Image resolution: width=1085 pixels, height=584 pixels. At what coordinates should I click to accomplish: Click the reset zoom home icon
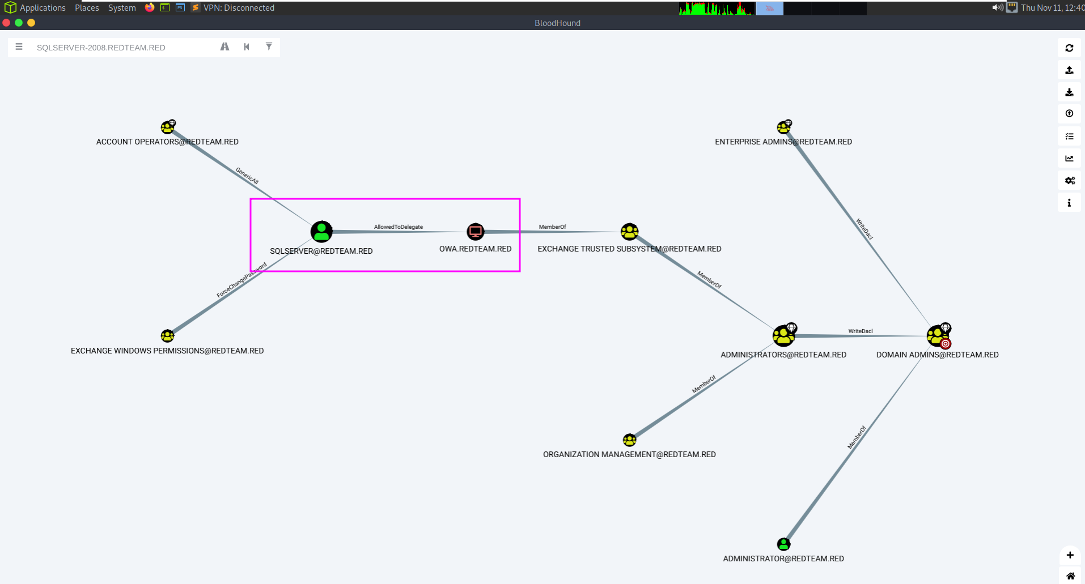(1070, 576)
